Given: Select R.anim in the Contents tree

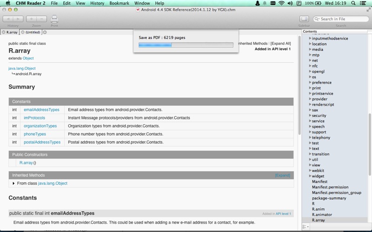Looking at the screenshot, I should (x=318, y=209).
